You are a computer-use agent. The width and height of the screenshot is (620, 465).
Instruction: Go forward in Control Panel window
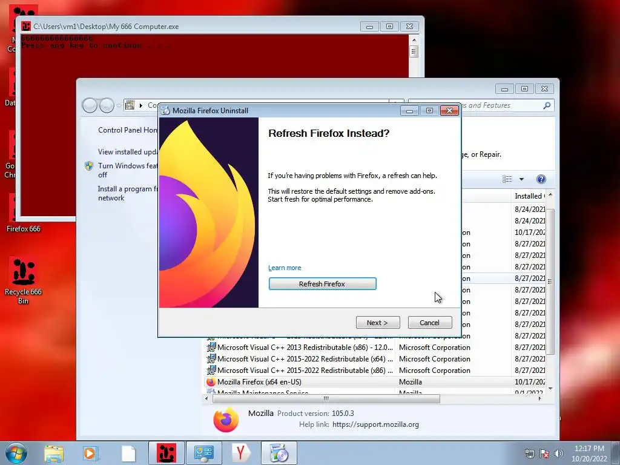coord(107,105)
